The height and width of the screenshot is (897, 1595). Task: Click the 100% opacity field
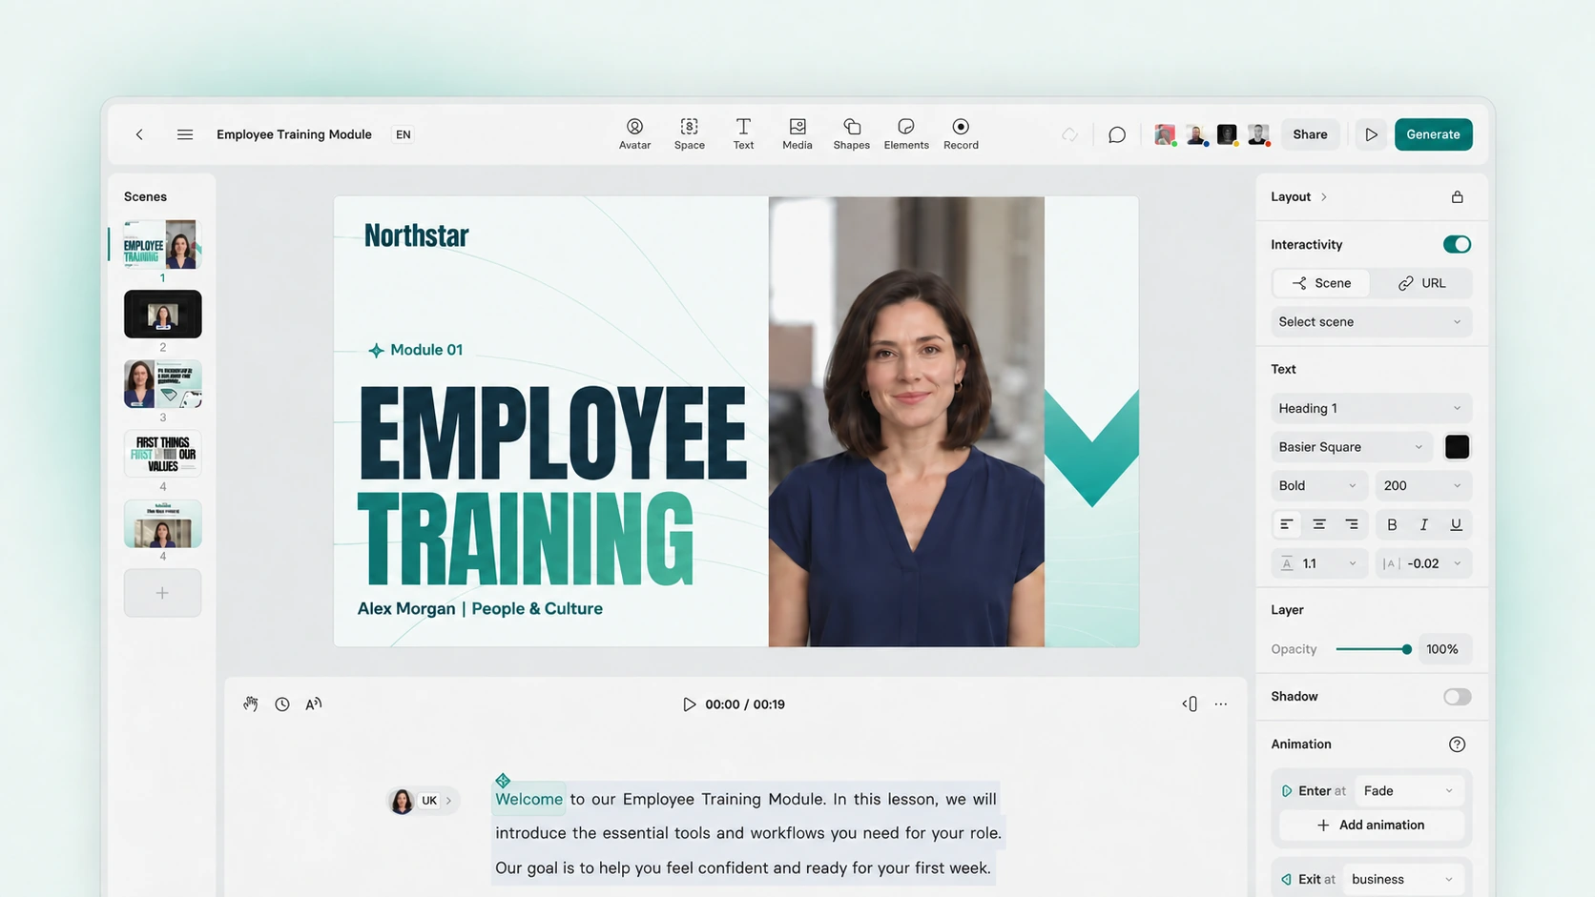tap(1443, 649)
